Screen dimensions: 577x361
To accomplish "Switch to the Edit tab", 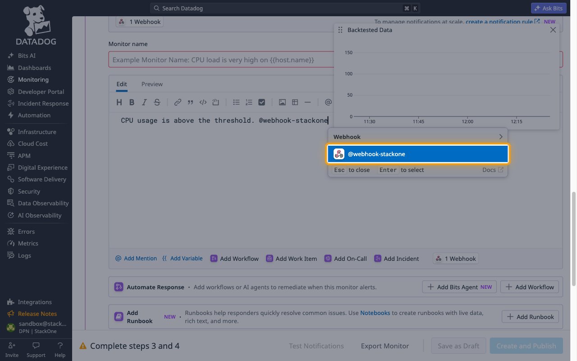I will 122,84.
